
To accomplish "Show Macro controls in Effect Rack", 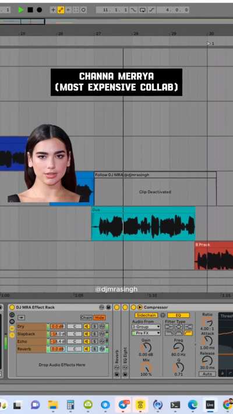I will [12, 315].
